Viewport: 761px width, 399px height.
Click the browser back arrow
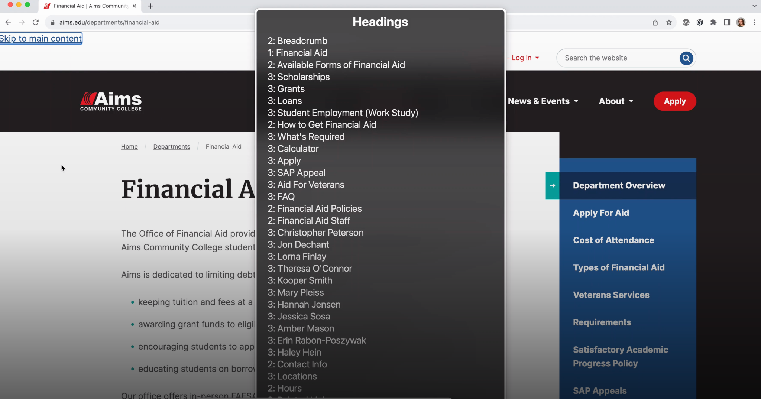[8, 22]
